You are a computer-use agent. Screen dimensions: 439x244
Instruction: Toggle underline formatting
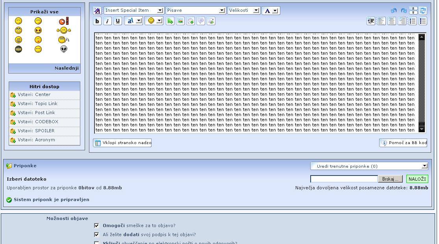[118, 21]
